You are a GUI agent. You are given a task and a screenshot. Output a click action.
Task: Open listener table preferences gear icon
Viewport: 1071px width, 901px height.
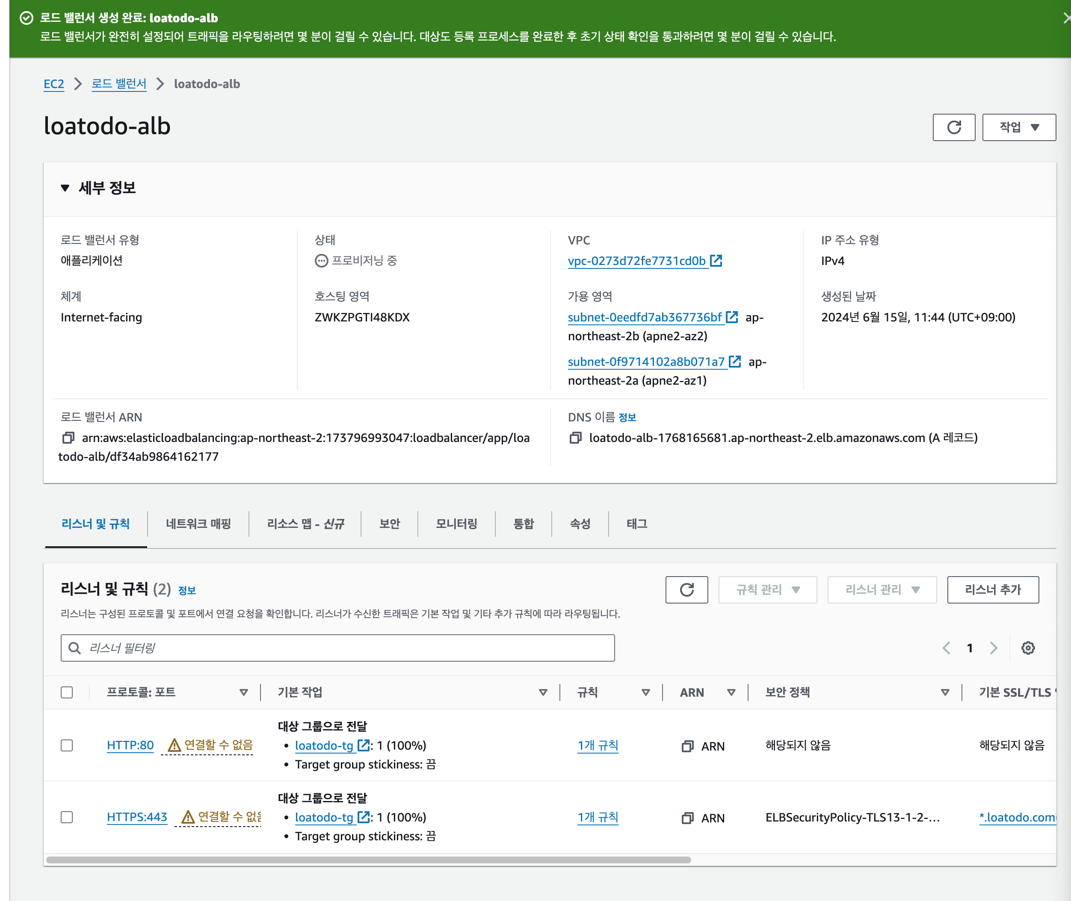click(1027, 648)
